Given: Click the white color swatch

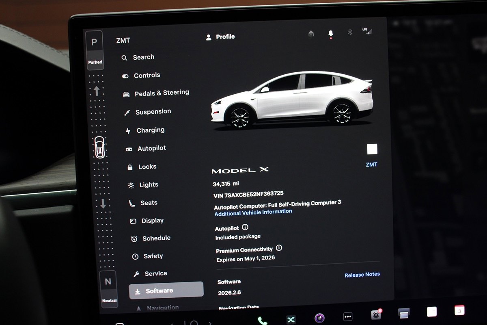Looking at the screenshot, I should [372, 149].
